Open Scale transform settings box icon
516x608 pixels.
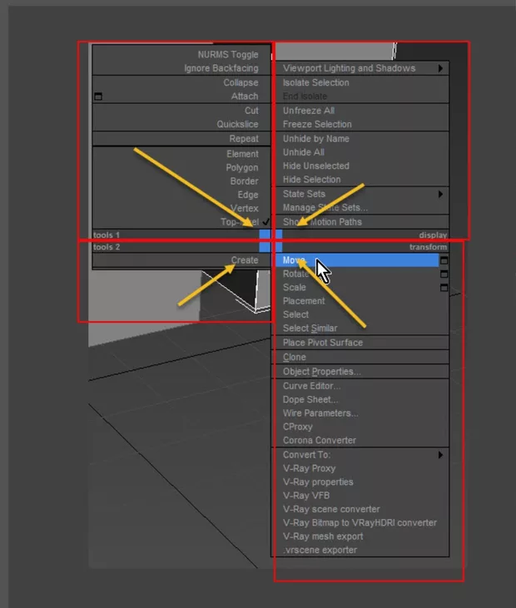[444, 288]
